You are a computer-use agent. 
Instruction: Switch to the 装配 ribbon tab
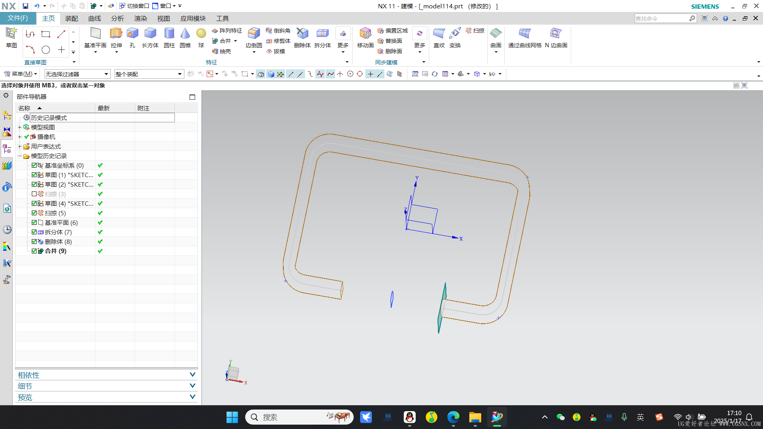(x=72, y=19)
